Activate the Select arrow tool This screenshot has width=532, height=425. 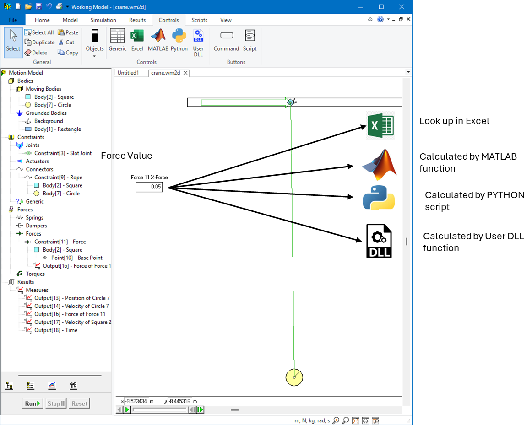(x=13, y=43)
